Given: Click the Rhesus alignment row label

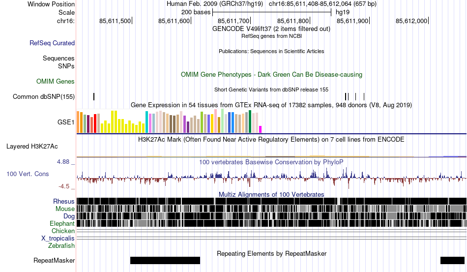Looking at the screenshot, I should (64, 201).
